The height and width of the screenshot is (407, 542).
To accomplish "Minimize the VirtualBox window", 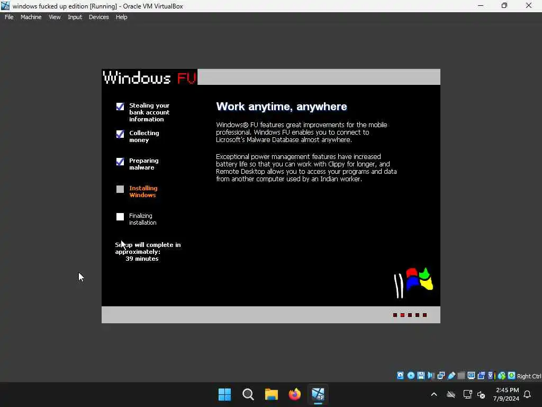I will [481, 5].
